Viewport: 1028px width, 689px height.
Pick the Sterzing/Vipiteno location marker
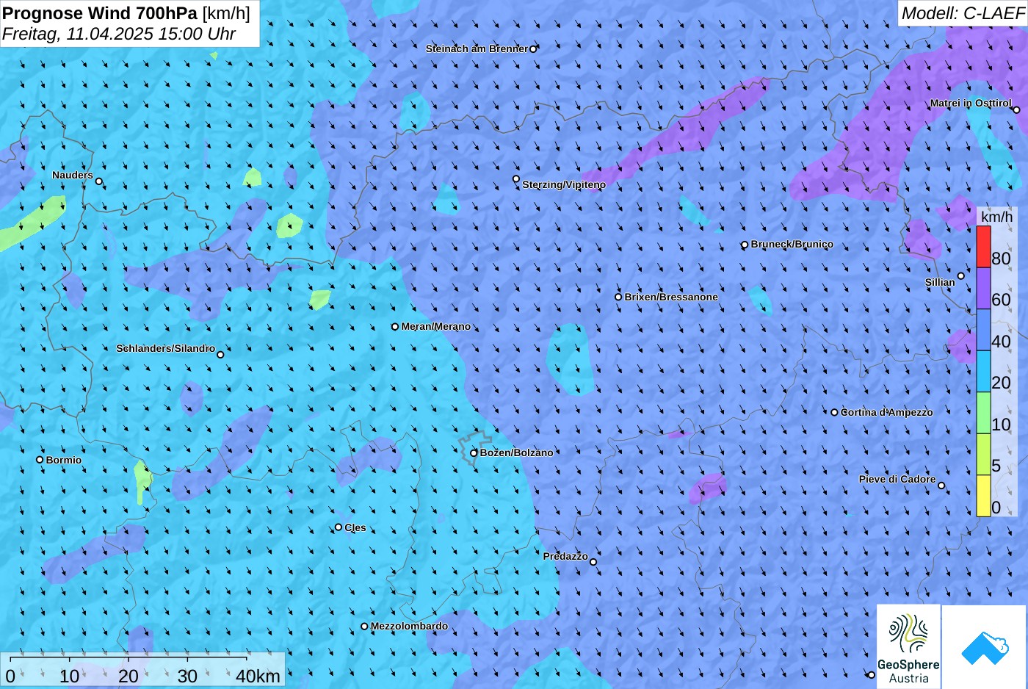[516, 179]
